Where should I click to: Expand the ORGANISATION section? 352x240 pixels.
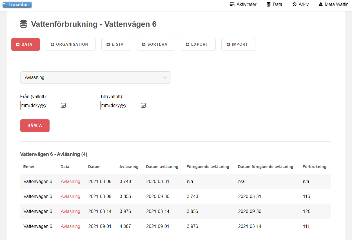click(x=71, y=45)
